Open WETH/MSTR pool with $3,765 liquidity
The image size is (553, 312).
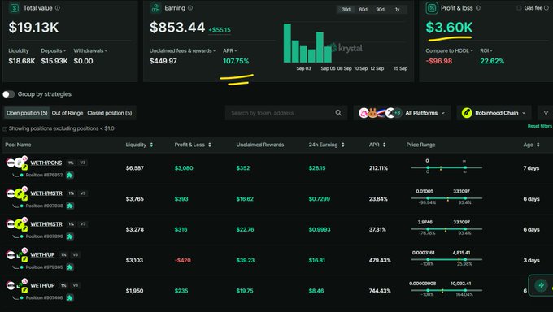(46, 193)
